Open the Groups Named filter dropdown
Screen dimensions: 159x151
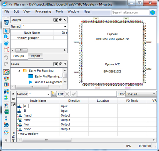point(65,26)
